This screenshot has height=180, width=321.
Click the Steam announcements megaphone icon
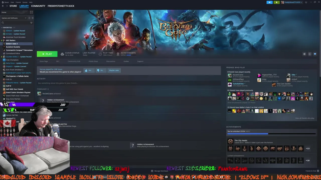coord(270,2)
